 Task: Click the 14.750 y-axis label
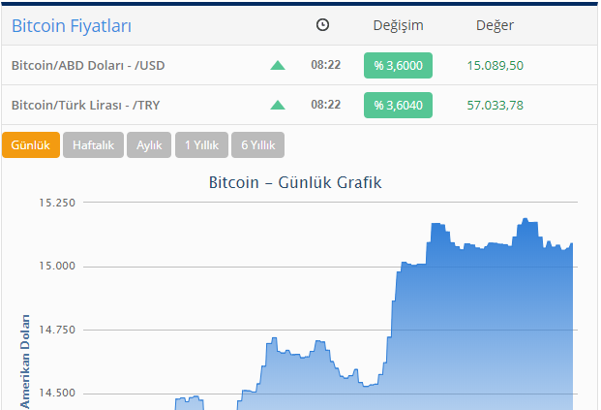(57, 330)
